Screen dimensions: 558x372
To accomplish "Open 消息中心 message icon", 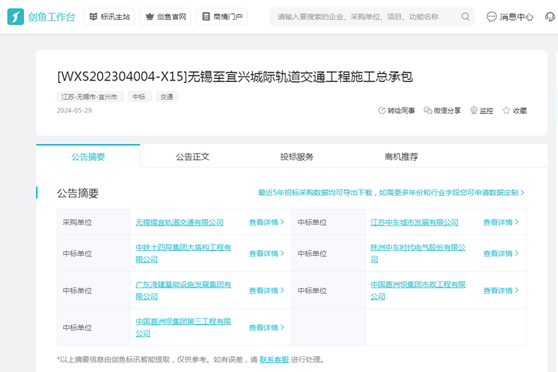I will 492,17.
